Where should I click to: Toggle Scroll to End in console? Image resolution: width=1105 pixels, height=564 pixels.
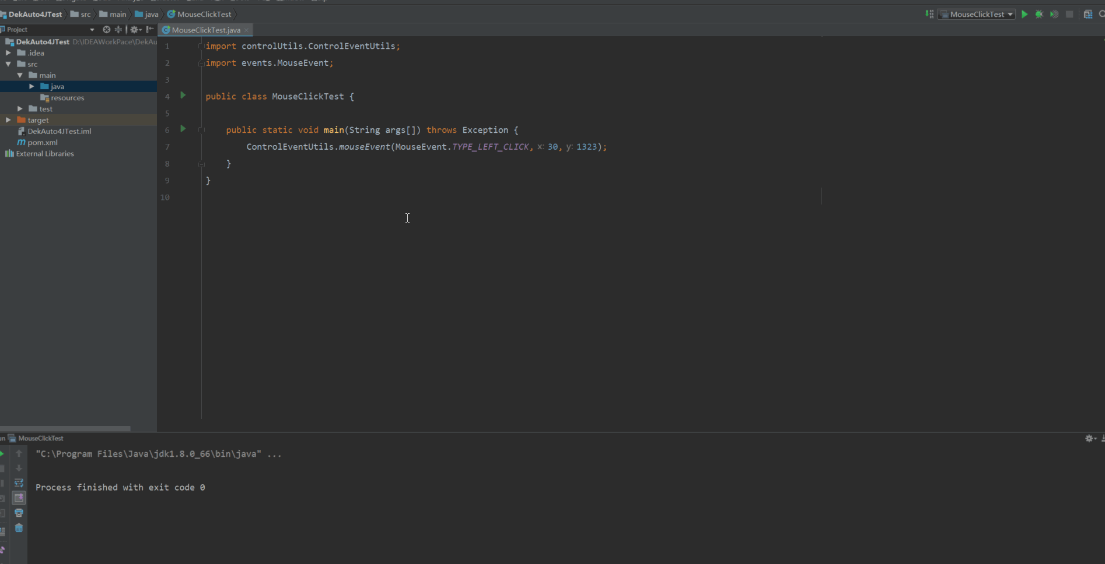click(19, 498)
